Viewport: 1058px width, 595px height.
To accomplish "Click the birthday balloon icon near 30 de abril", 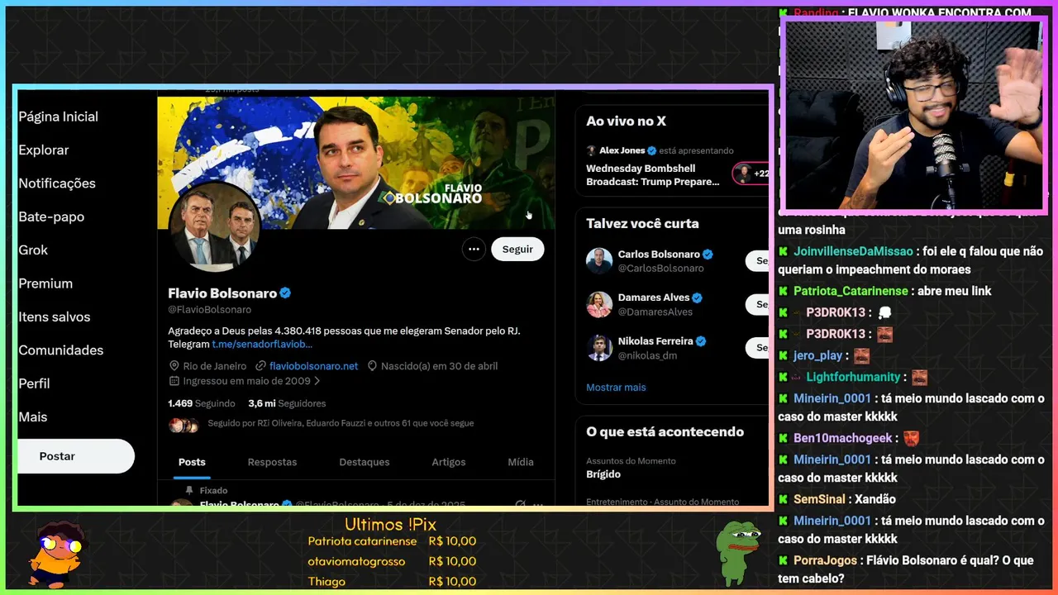I will pos(372,365).
